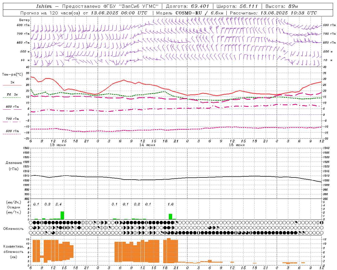The image size is (337, 270).
Task: Click the 'Облачность' cloud cover row label
Action: click(13, 229)
